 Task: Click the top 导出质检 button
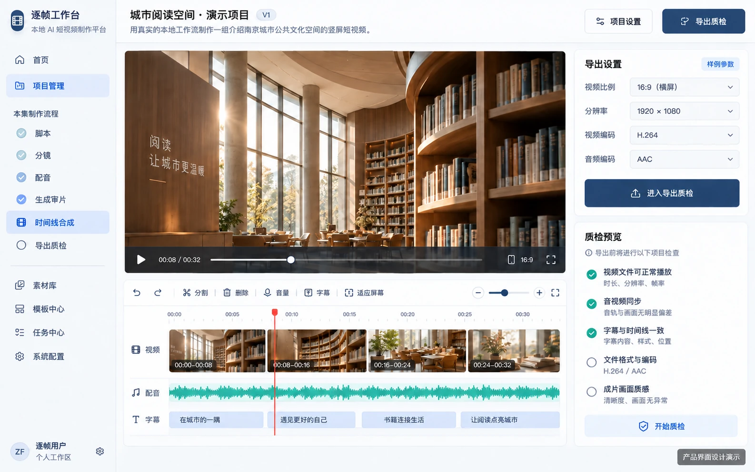coord(704,21)
